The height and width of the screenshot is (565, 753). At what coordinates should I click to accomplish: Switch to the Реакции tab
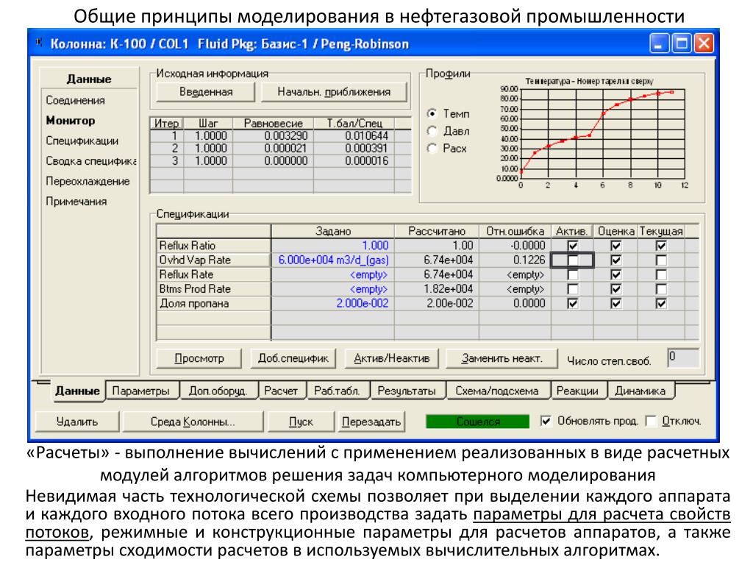pyautogui.click(x=578, y=391)
